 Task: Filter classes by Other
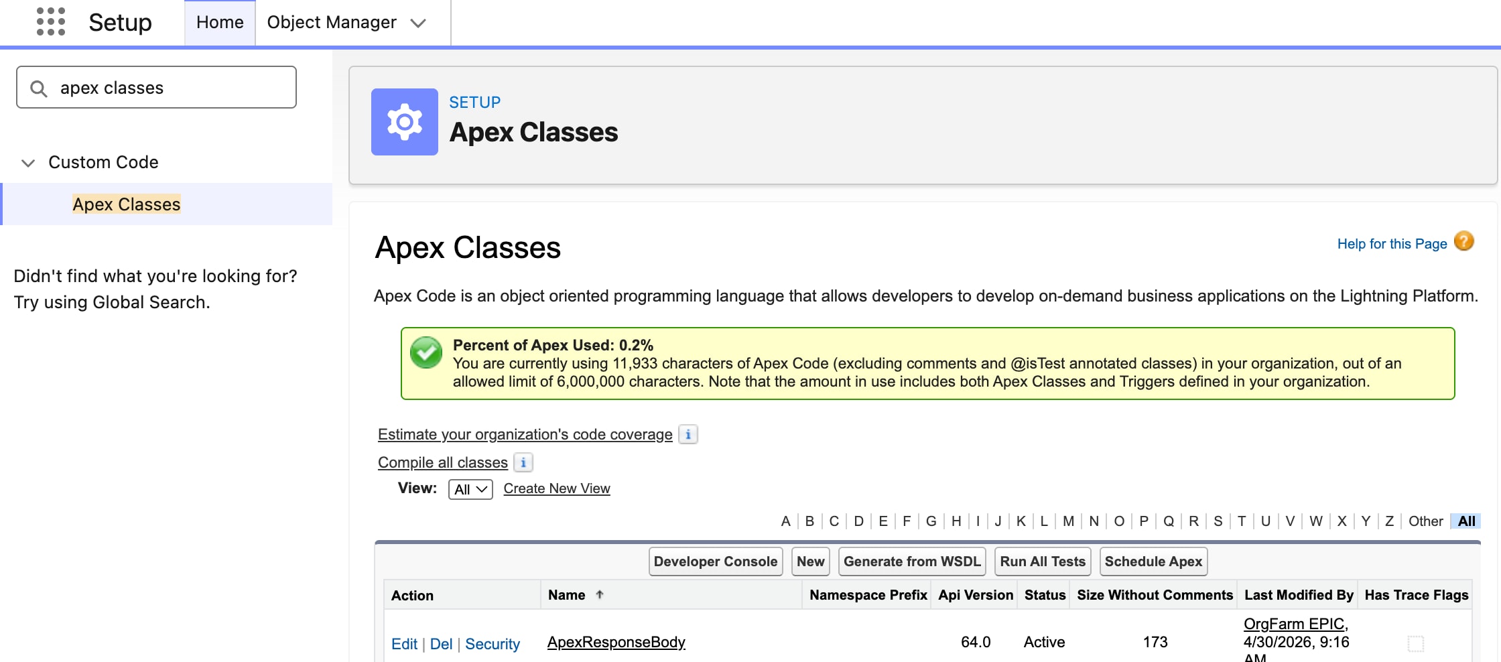pyautogui.click(x=1426, y=521)
